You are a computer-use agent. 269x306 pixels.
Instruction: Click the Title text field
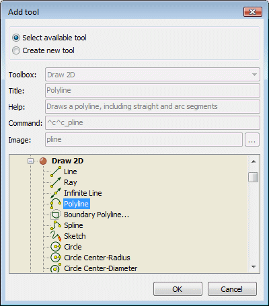(153, 91)
